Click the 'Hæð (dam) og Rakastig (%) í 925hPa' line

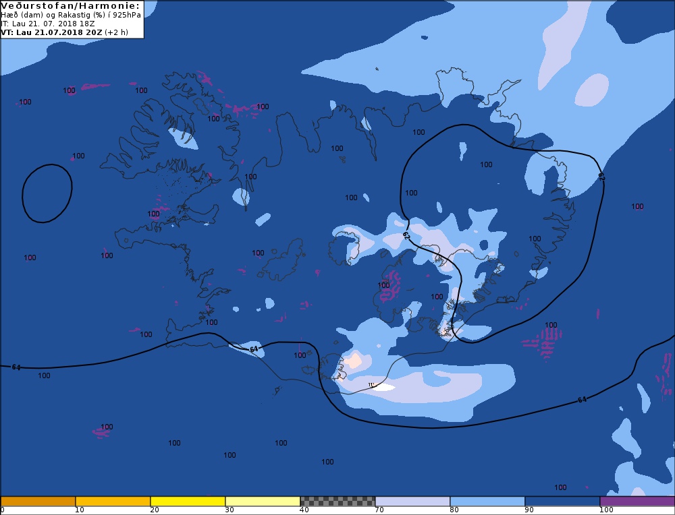[x=71, y=15]
